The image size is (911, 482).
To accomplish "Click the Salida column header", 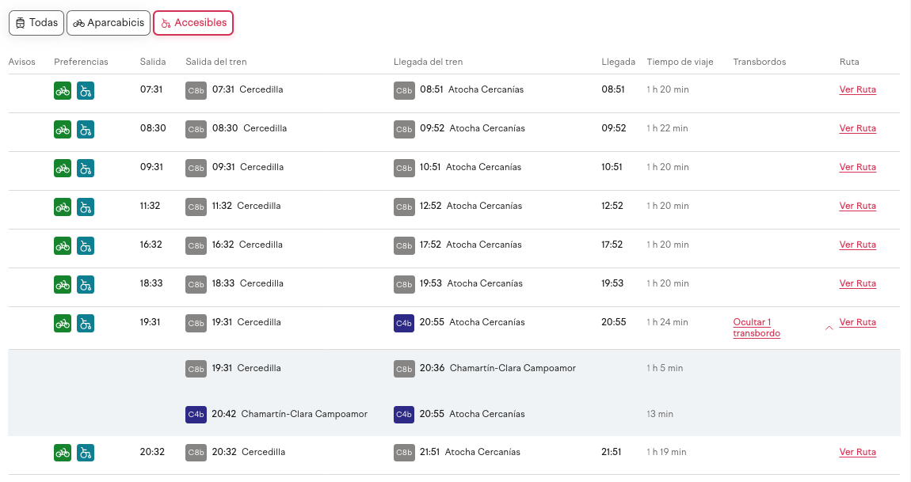I will (153, 62).
